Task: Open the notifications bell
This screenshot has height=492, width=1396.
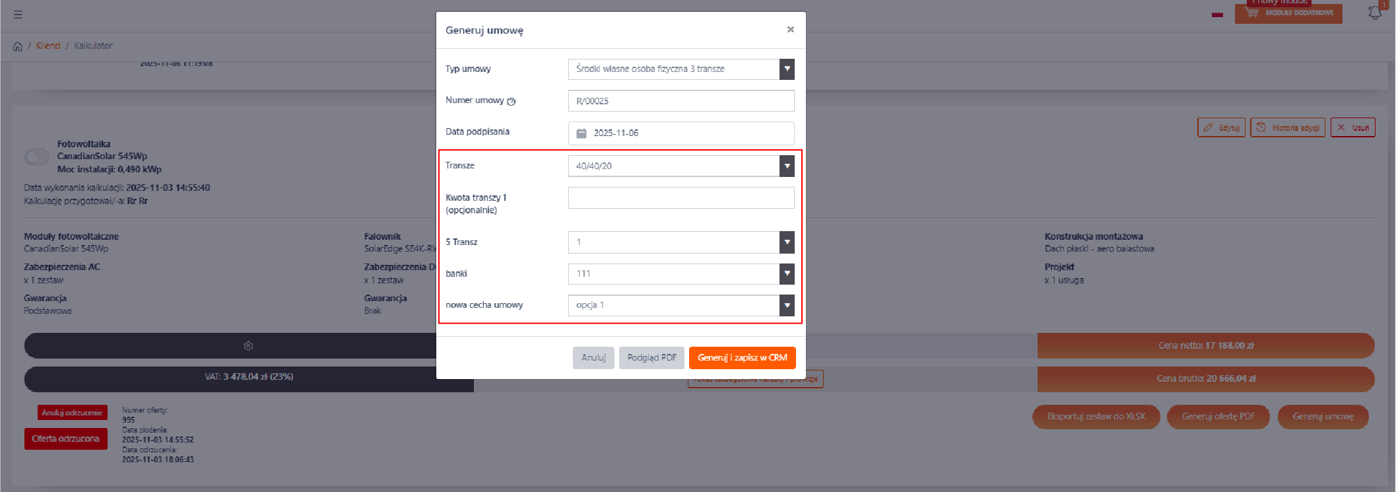Action: 1374,13
